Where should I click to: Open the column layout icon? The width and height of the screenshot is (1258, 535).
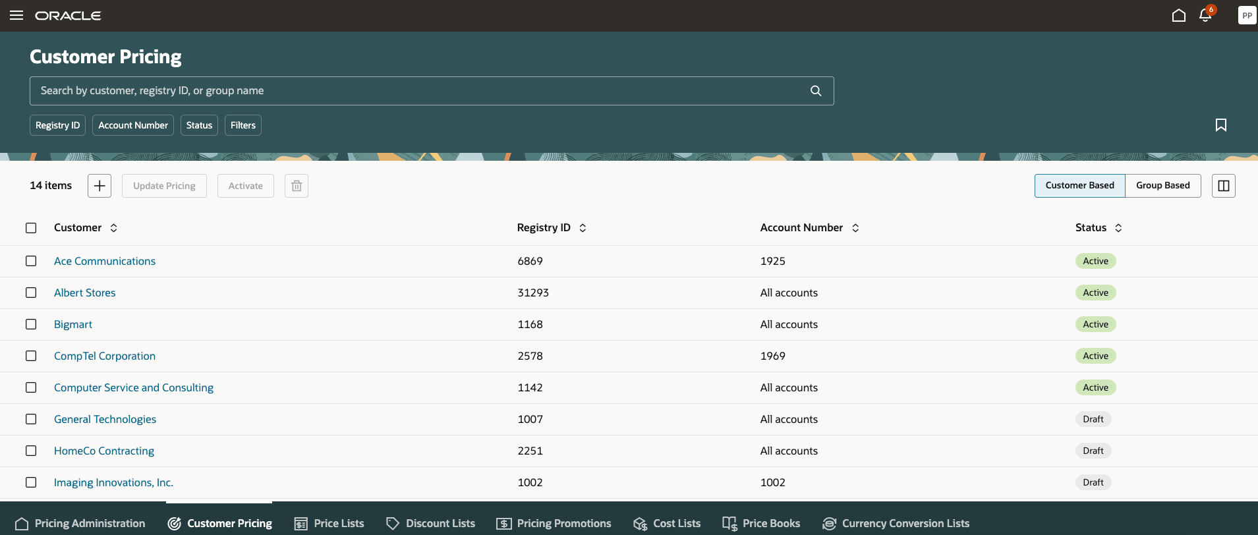[1224, 186]
